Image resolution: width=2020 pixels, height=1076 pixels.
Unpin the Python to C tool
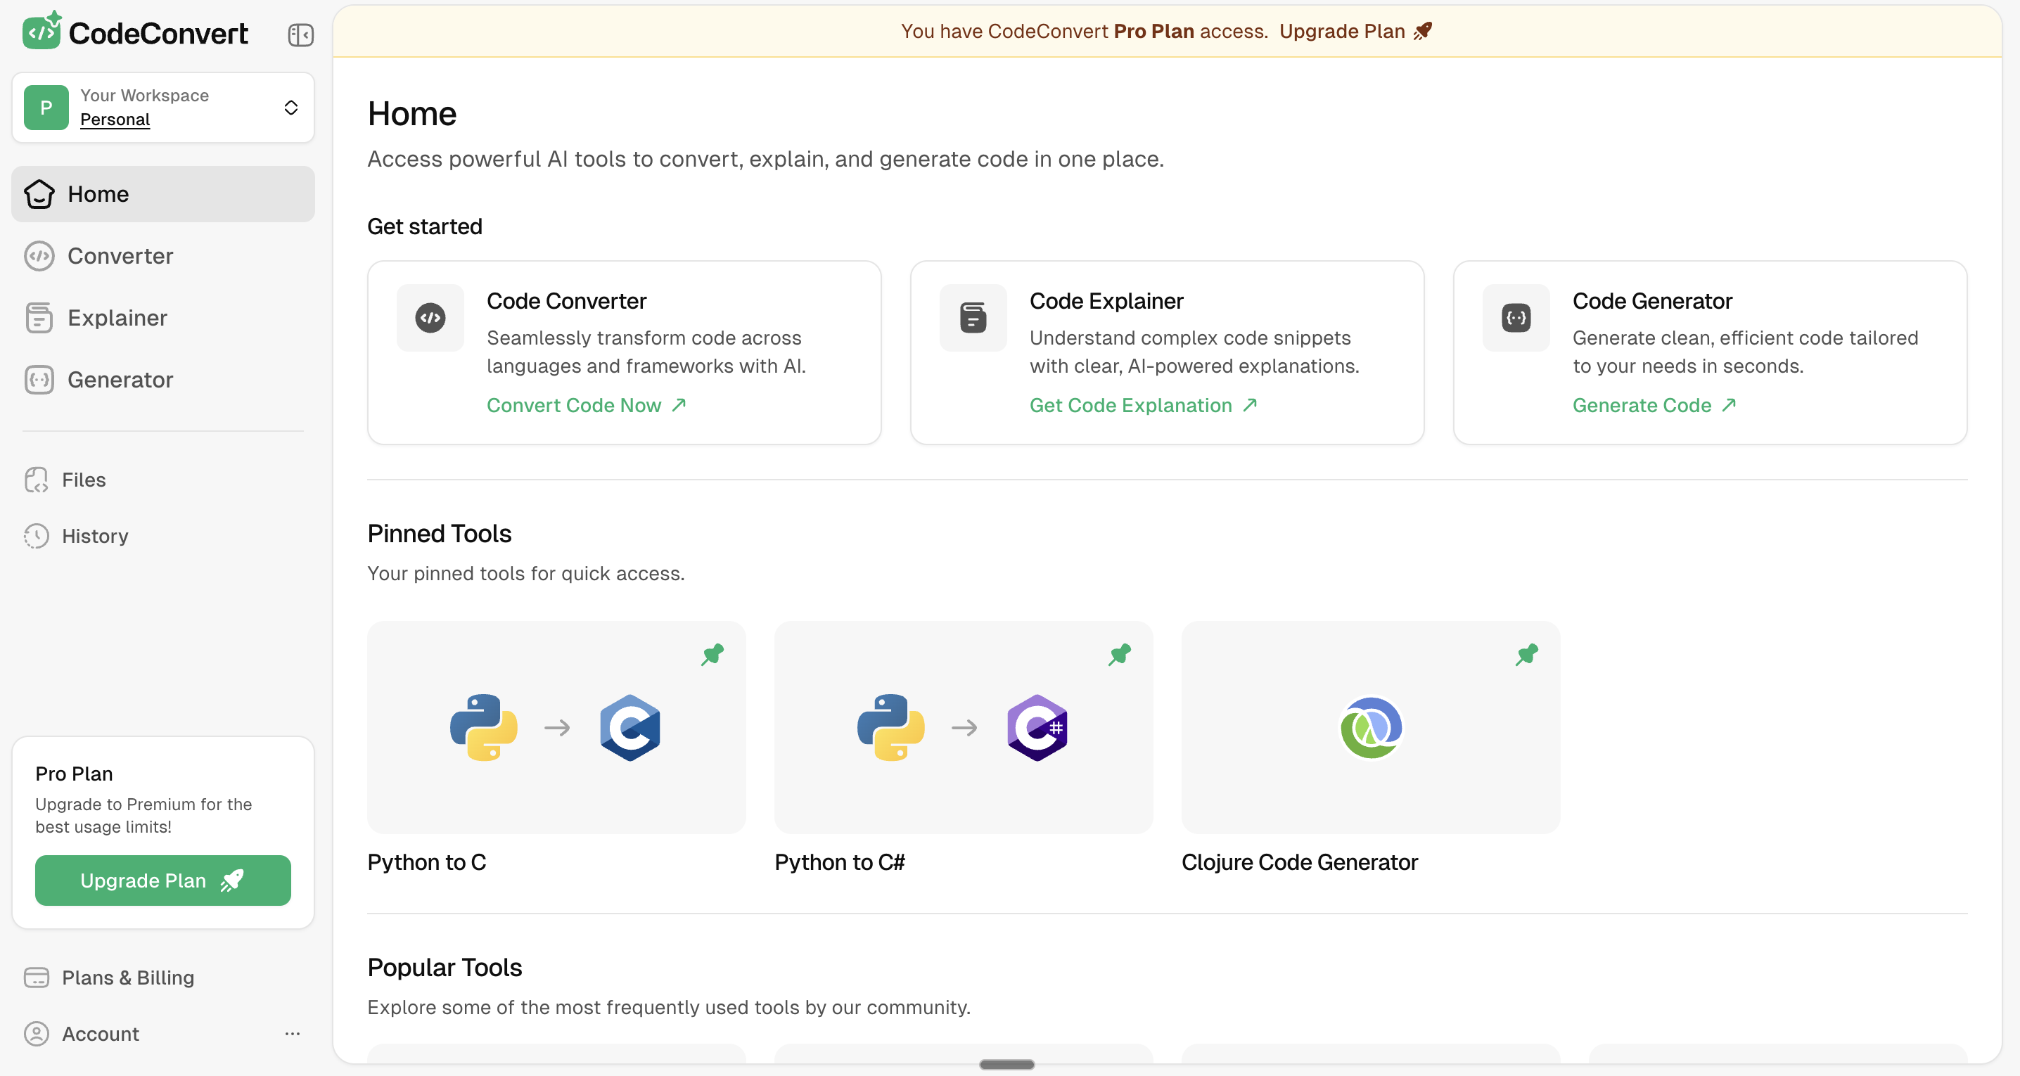point(712,654)
